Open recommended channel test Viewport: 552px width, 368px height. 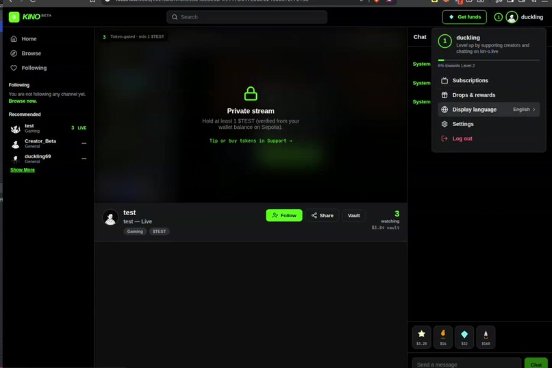[48, 128]
